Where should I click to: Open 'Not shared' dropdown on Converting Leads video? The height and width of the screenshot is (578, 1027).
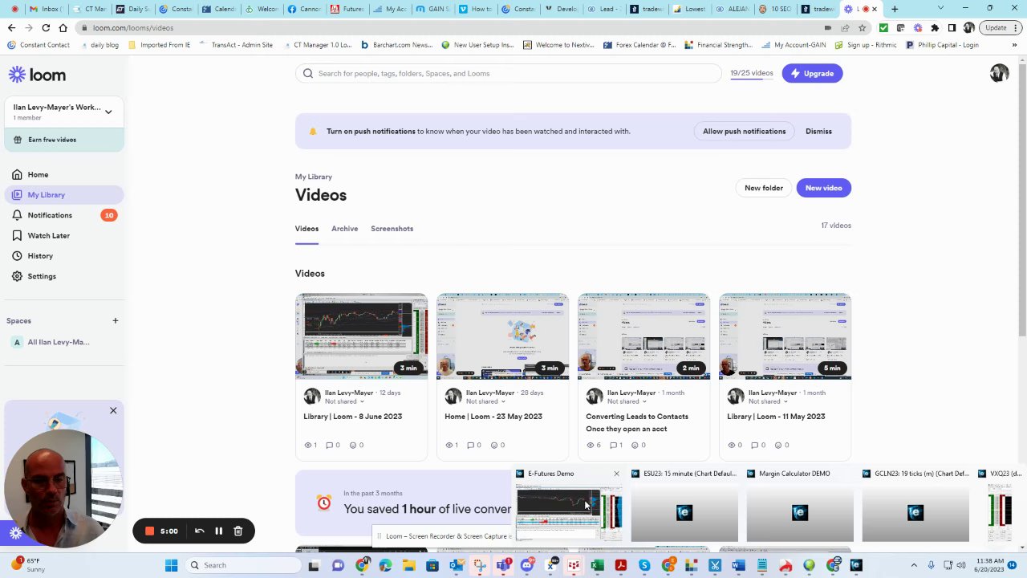[626, 401]
